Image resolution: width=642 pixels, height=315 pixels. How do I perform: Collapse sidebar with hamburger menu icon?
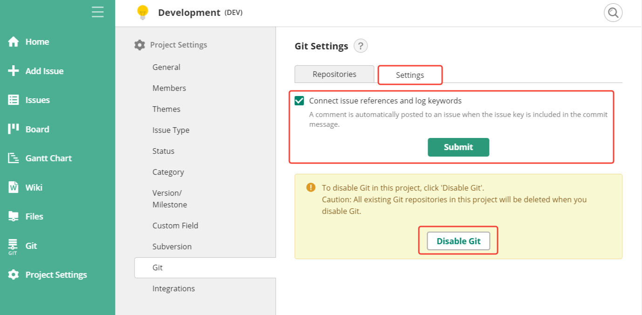(x=98, y=12)
